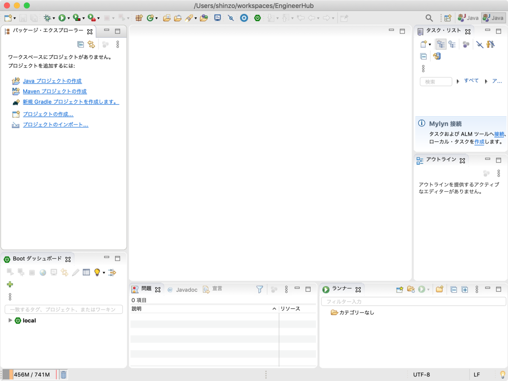Select the パッケージ・エクスプローラー tab
The width and height of the screenshot is (508, 381).
[x=48, y=31]
